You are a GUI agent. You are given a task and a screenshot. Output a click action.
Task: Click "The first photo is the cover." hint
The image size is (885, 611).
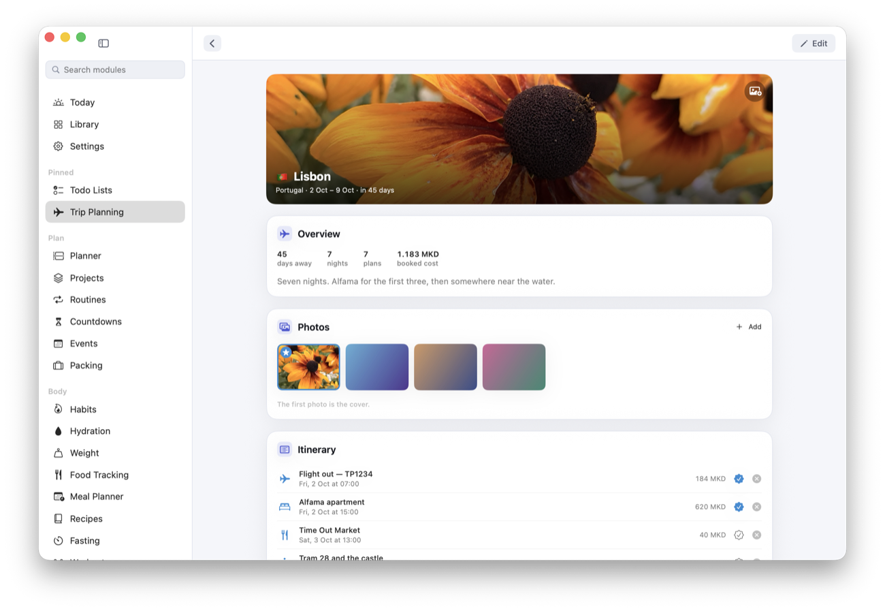(323, 404)
